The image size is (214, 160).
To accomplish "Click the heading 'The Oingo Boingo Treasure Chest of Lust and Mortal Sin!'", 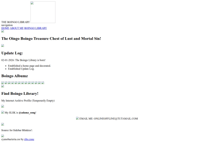I will [x=51, y=39].
